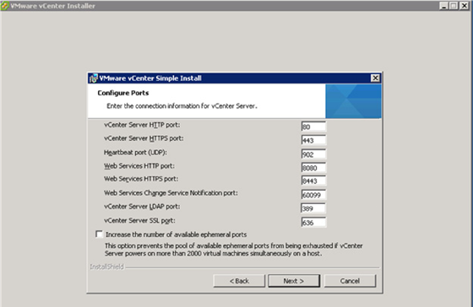This screenshot has width=473, height=307.
Task: Click the InstallShield label
Action: click(x=106, y=267)
